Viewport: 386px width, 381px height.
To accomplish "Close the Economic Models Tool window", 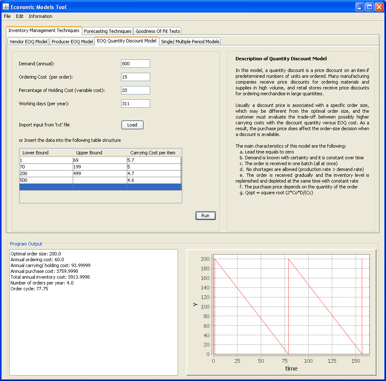I will pos(379,7).
